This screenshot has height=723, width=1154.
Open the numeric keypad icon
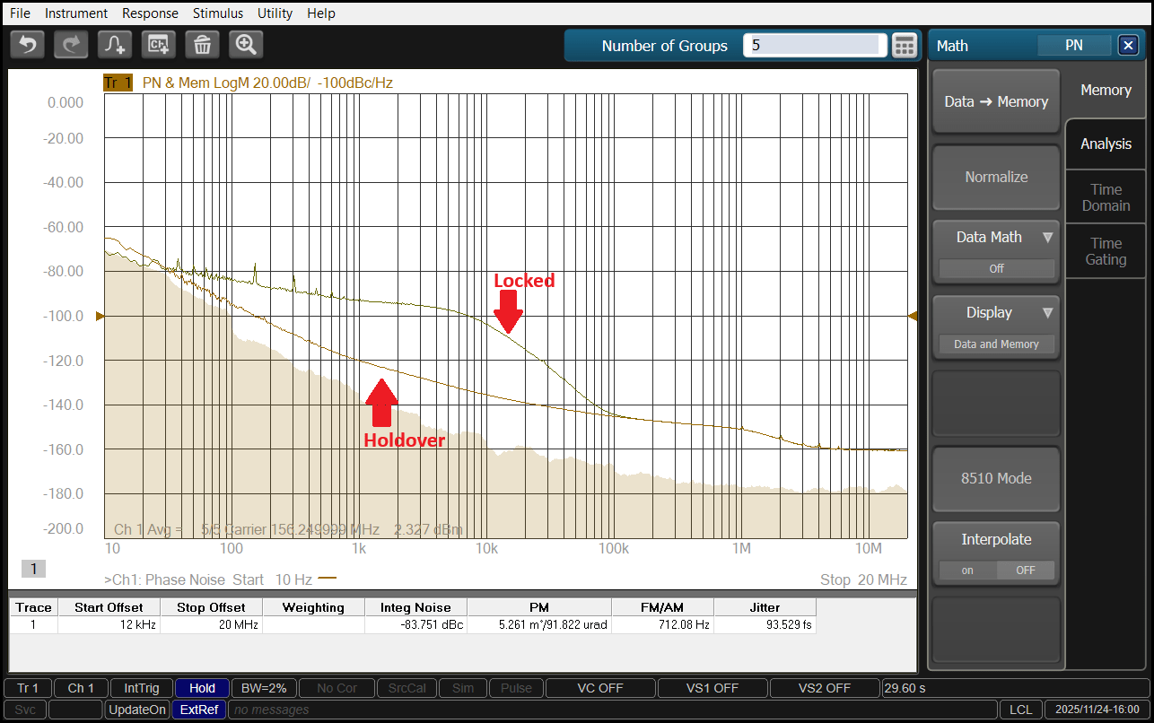tap(905, 46)
